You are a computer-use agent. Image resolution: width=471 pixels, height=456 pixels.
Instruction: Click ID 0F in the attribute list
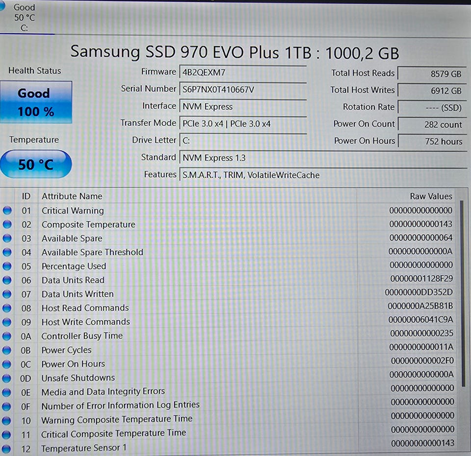26,407
